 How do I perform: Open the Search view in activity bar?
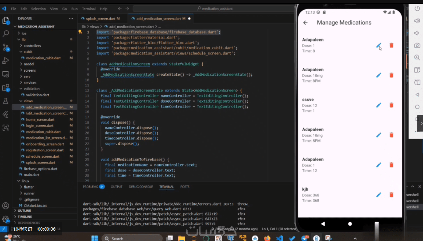point(6,34)
